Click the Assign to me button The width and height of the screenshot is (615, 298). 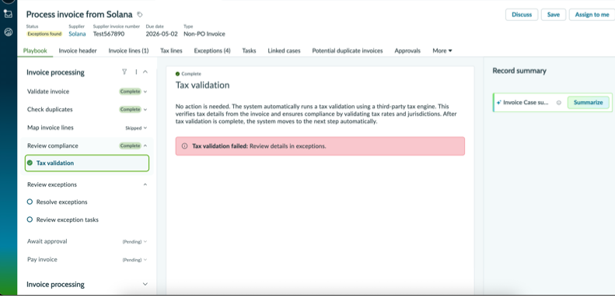[592, 15]
